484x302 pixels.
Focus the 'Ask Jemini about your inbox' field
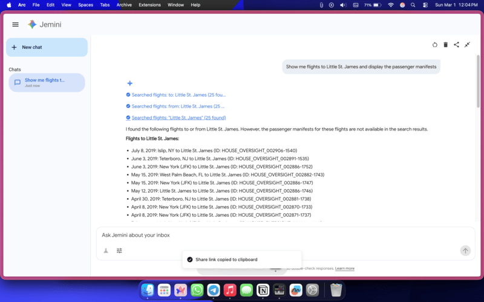coord(286,235)
